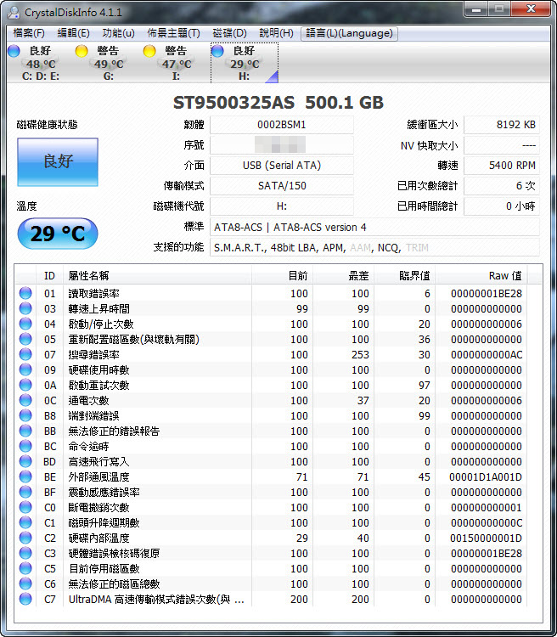Click the CrystalDiskInfo title bar app icon
Image resolution: width=557 pixels, height=637 pixels.
coord(14,12)
